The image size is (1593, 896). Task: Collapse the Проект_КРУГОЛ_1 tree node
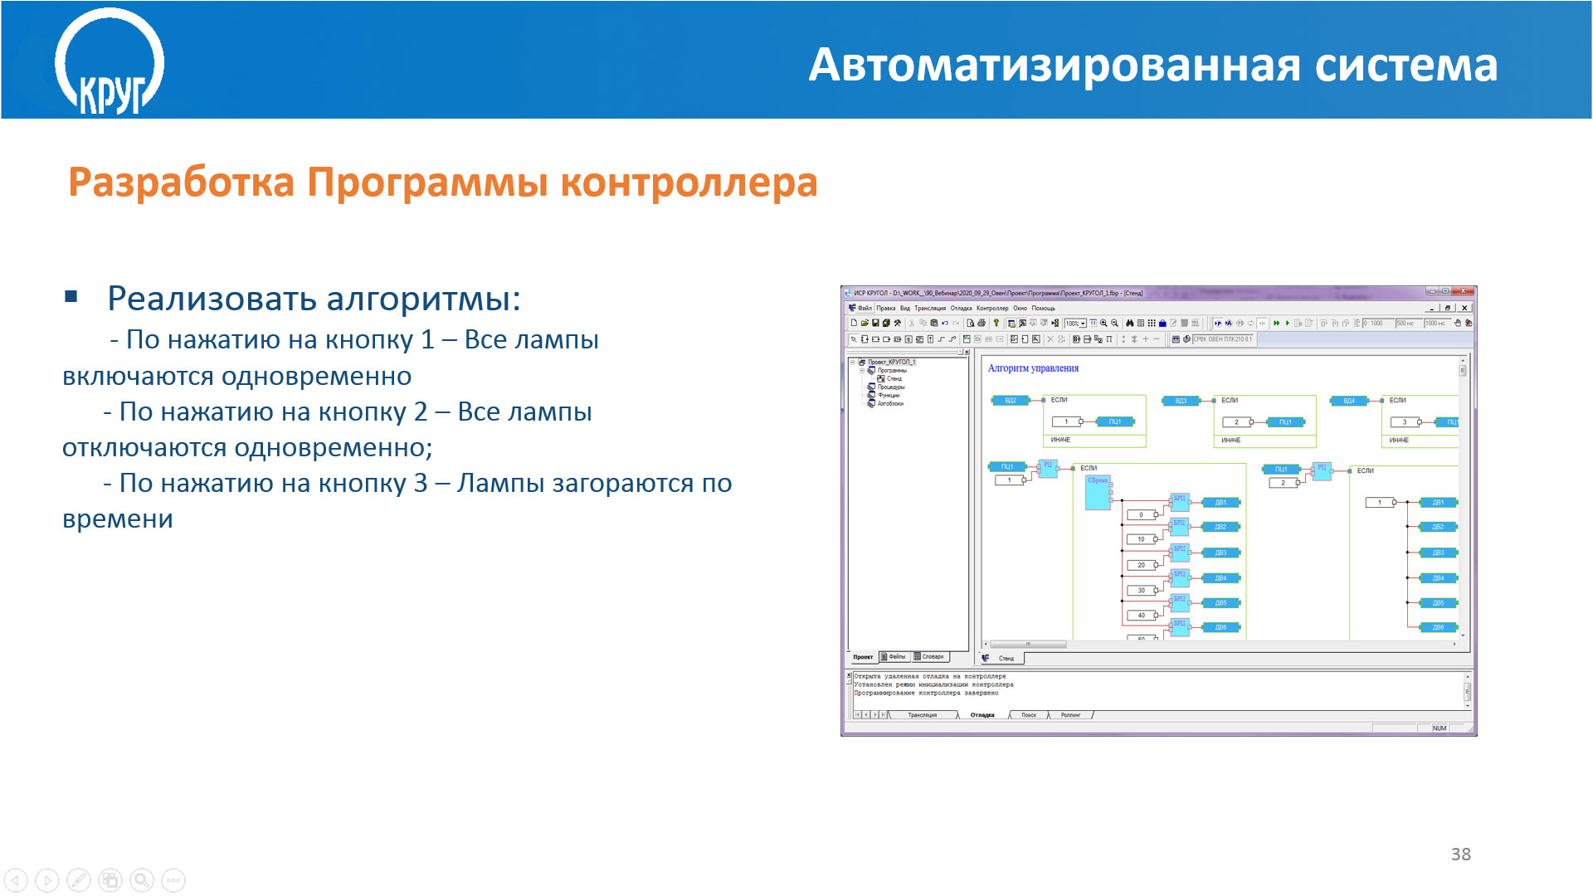point(852,363)
